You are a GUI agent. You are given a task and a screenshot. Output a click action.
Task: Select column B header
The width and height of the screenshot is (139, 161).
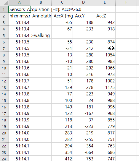[x=41, y=2]
